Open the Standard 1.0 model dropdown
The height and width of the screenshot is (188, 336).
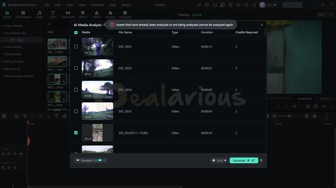point(91,161)
